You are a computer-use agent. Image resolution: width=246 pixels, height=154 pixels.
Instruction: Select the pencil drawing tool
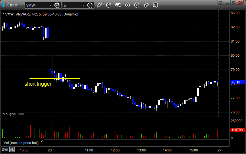click(99, 5)
